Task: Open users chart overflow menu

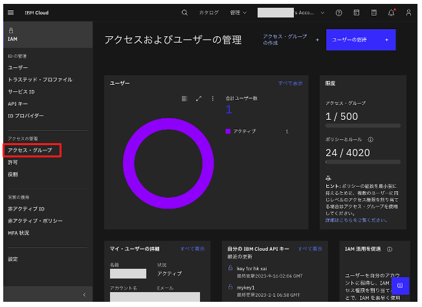Action: pyautogui.click(x=212, y=98)
